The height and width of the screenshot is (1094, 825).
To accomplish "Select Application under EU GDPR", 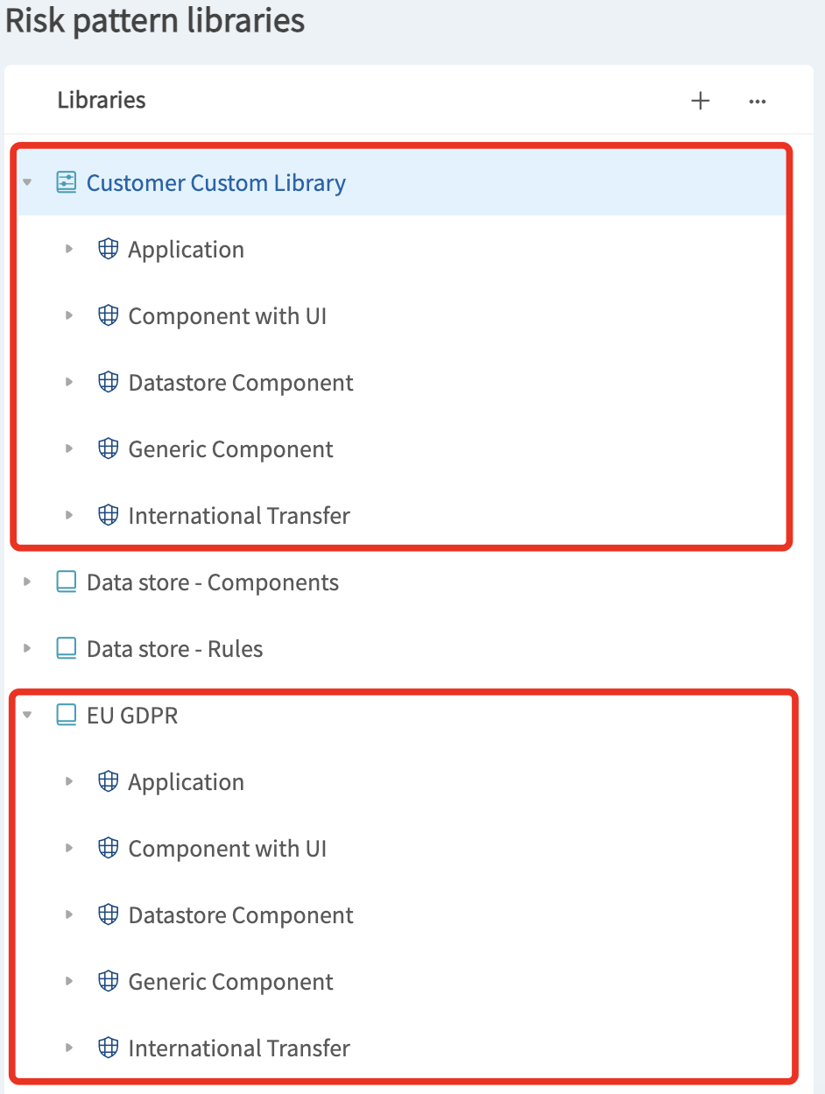I will pyautogui.click(x=187, y=781).
